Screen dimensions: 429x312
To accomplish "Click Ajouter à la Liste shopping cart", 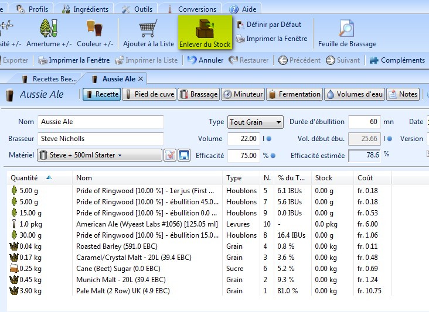I will coord(148,28).
